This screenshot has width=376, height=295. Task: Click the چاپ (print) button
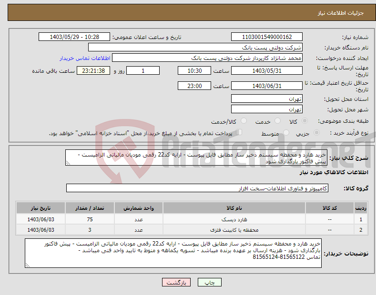coord(209,282)
